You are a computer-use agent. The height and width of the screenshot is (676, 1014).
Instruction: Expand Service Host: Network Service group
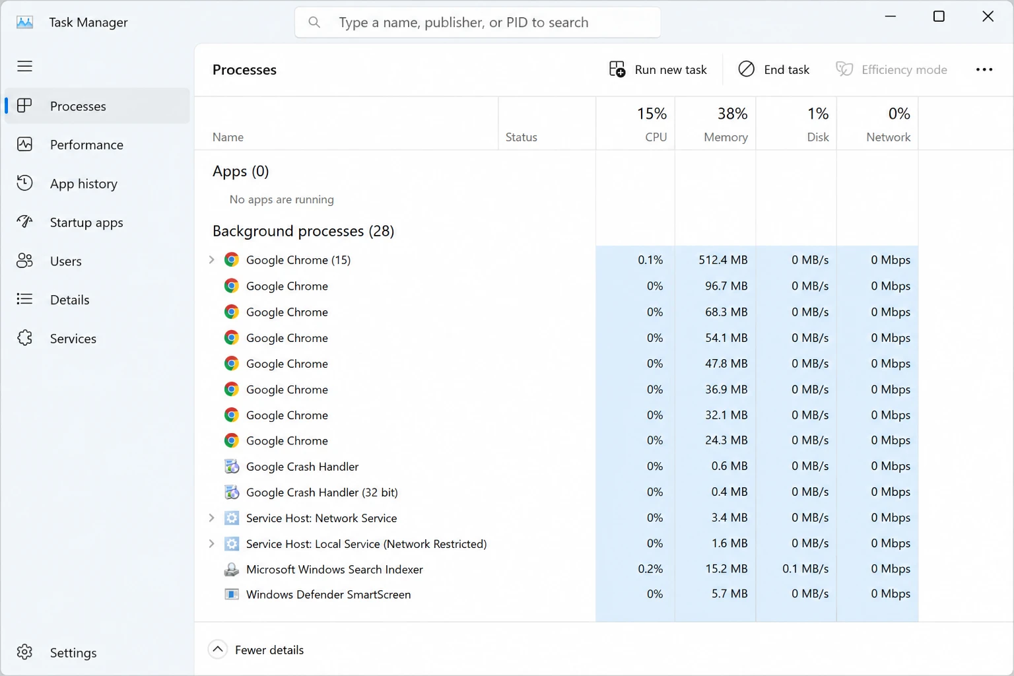tap(211, 518)
